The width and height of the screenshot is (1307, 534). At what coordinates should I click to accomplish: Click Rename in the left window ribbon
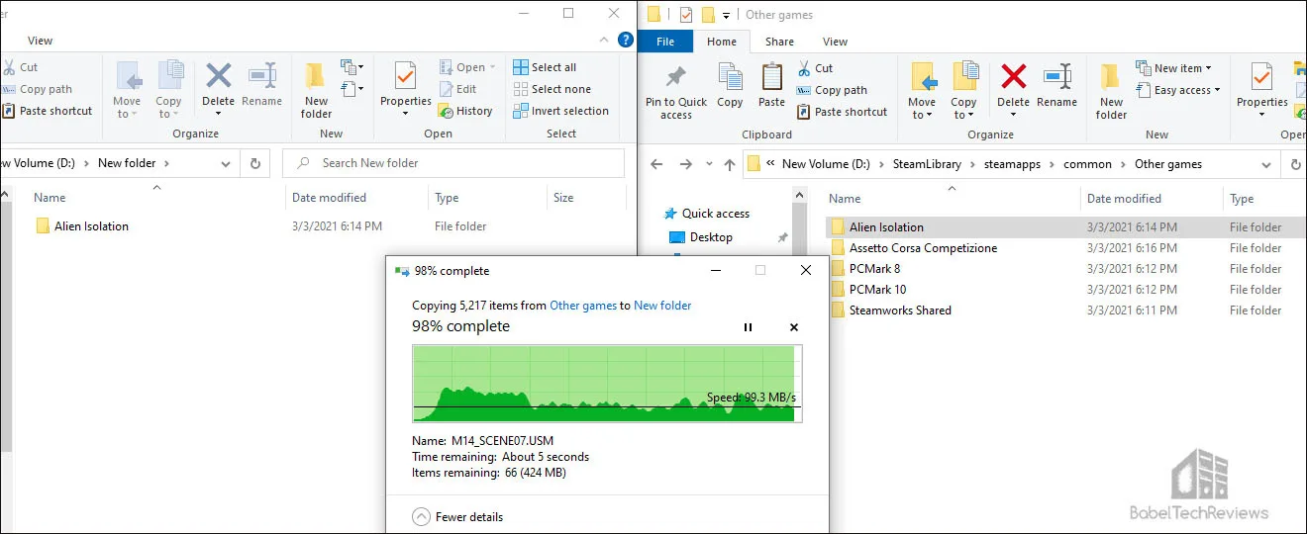(x=262, y=84)
